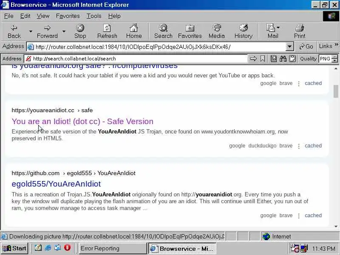Switch to the Error Reporting taskbar button
The height and width of the screenshot is (255, 340).
tap(112, 249)
